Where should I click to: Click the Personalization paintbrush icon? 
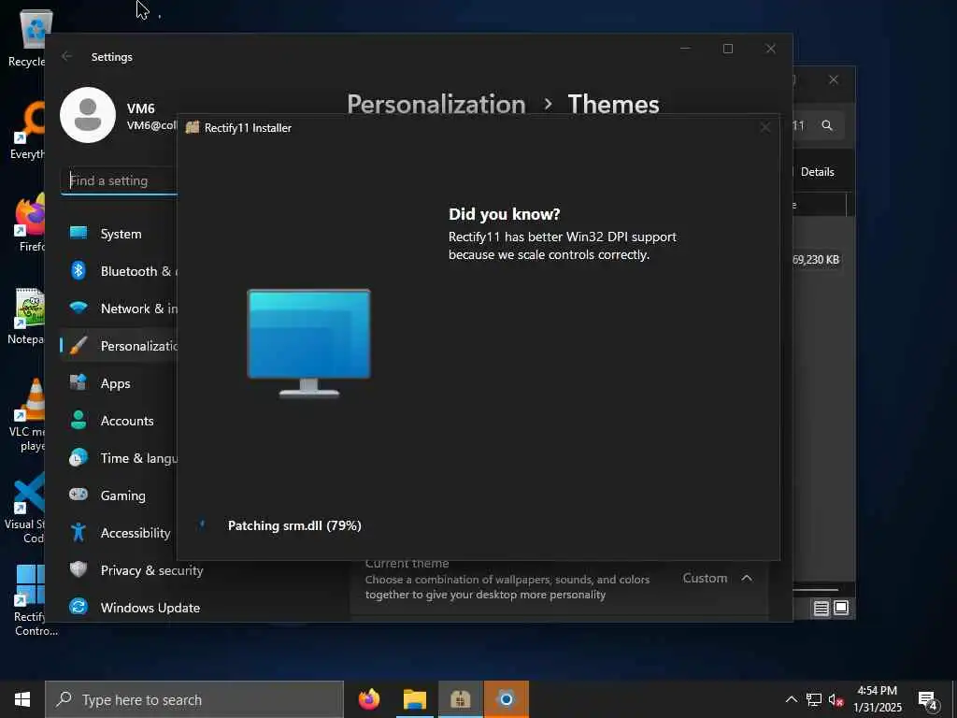pos(79,346)
